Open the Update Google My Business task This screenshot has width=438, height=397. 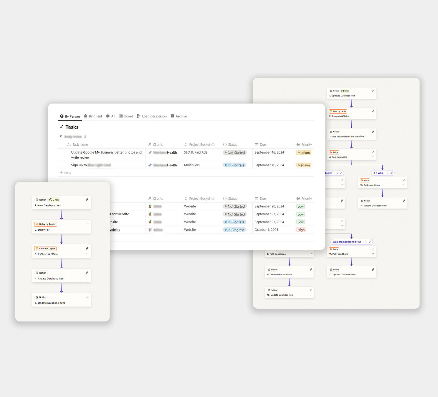106,152
